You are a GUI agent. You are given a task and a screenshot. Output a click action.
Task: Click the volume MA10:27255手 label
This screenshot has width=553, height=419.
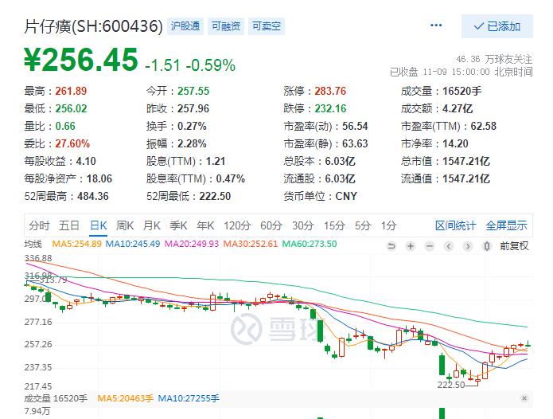(x=189, y=398)
